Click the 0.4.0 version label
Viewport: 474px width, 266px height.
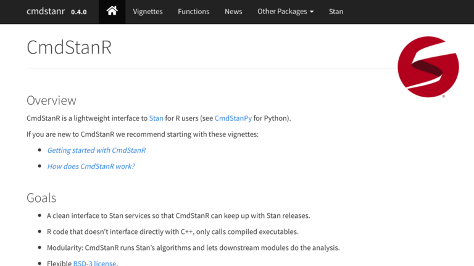[x=79, y=12]
